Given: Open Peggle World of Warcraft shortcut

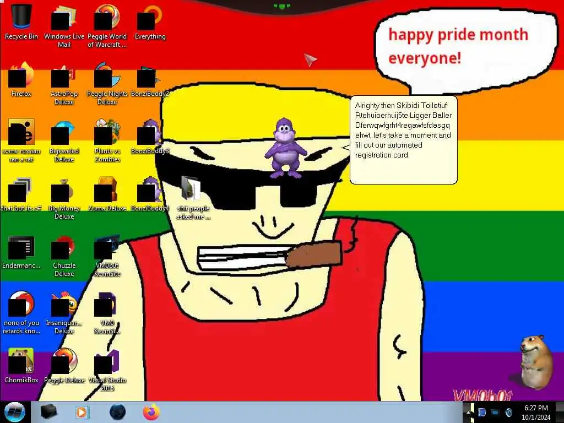Looking at the screenshot, I should 107,26.
